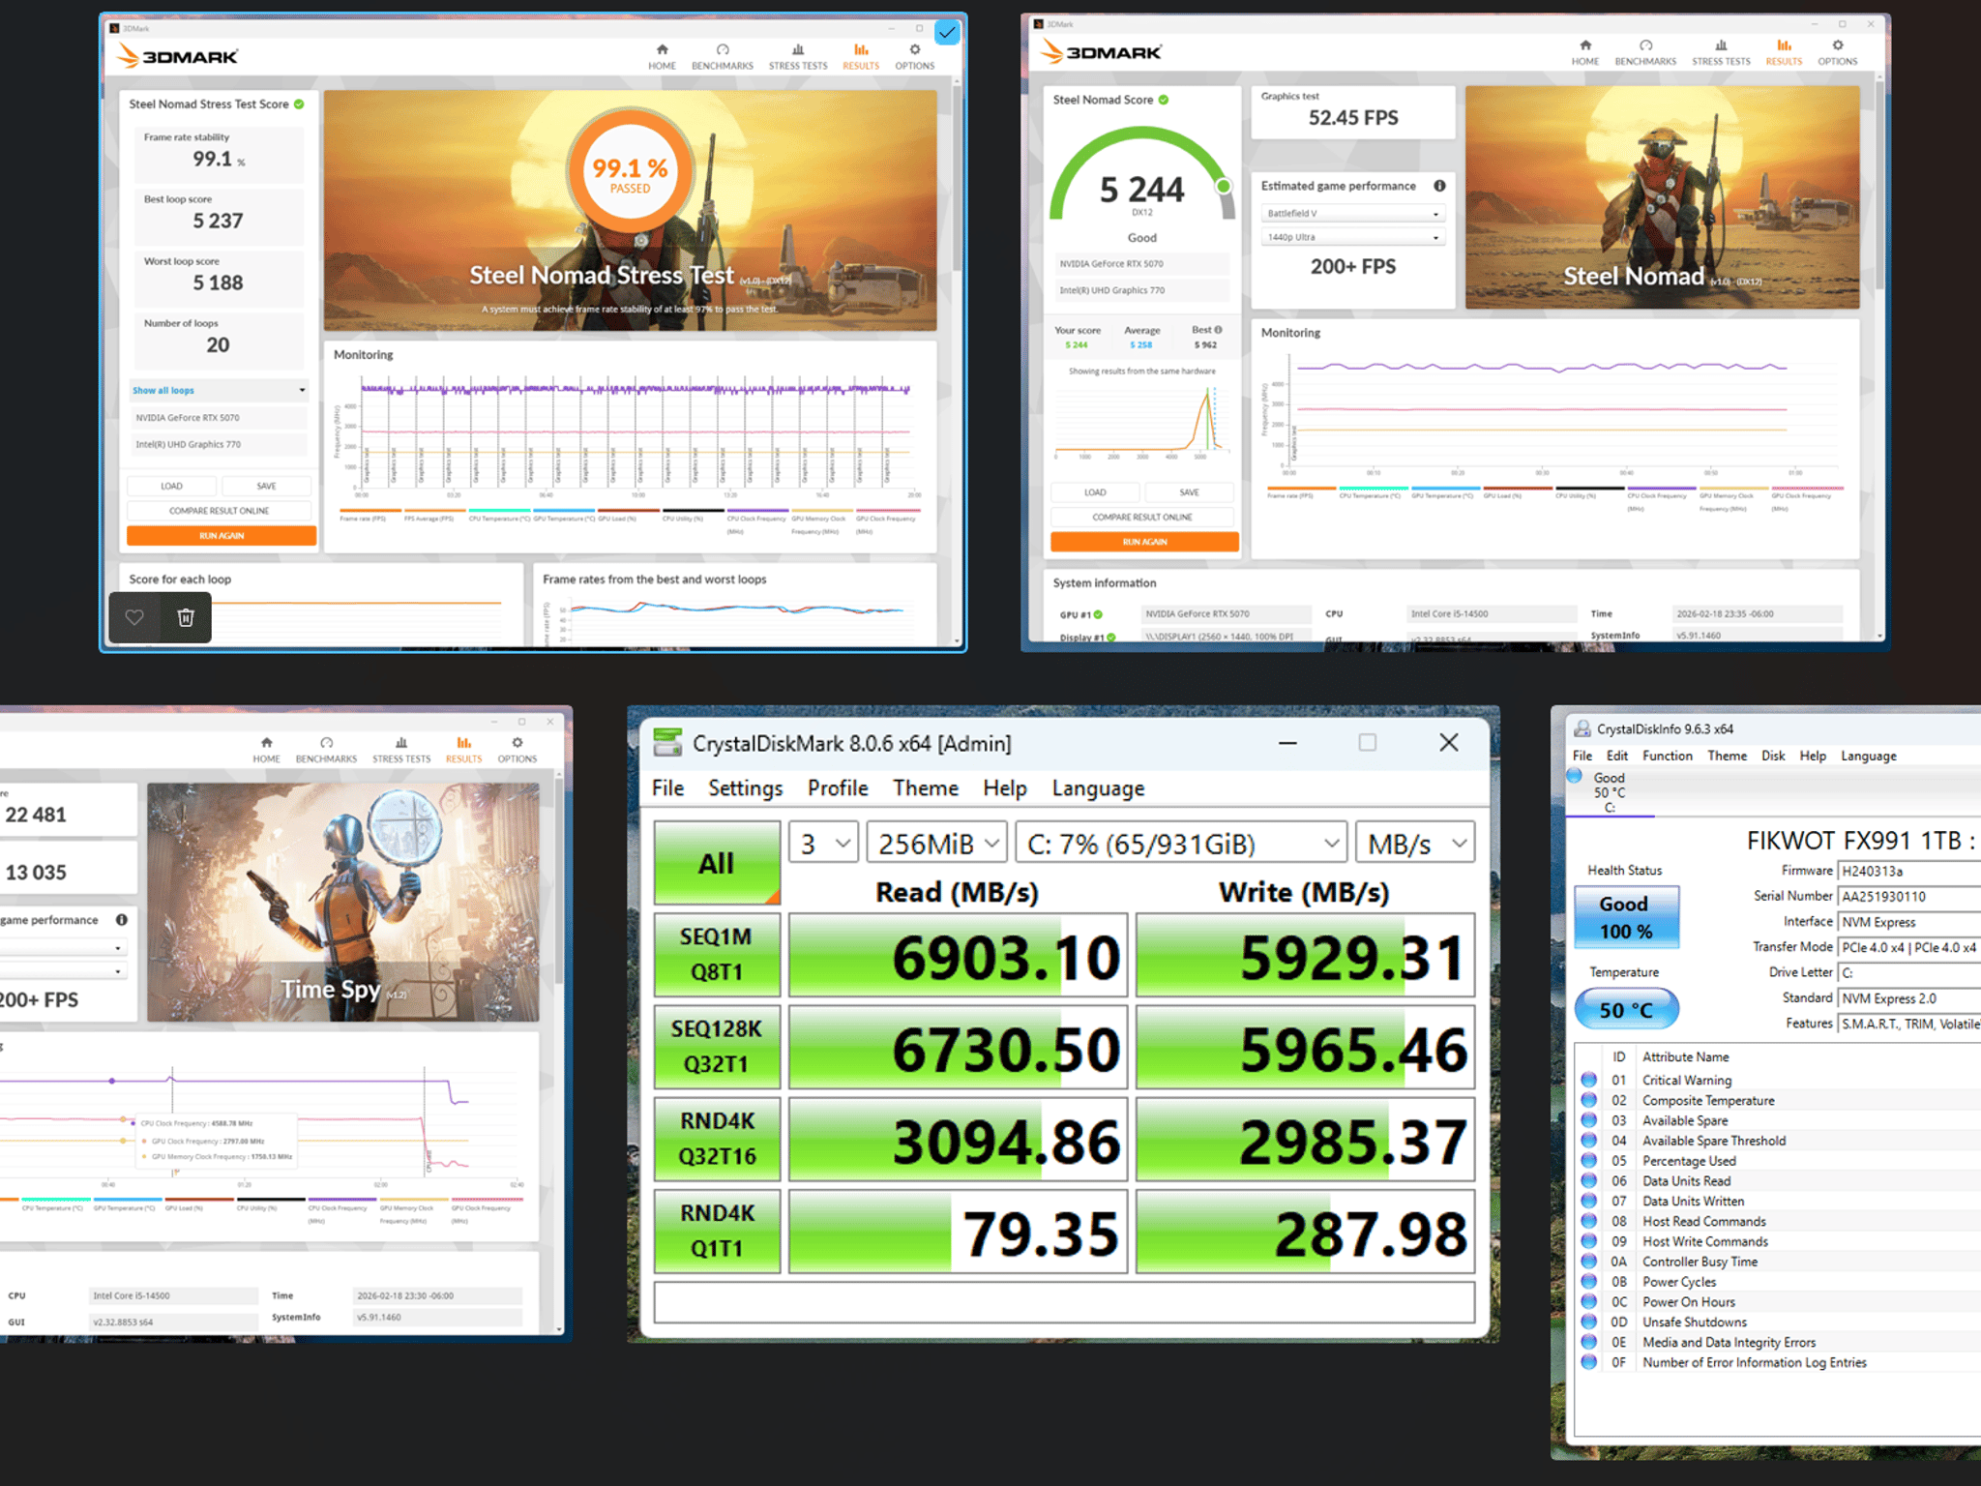The width and height of the screenshot is (1981, 1486).
Task: Open Help menu in CrystalDiskMark
Action: (x=1005, y=788)
